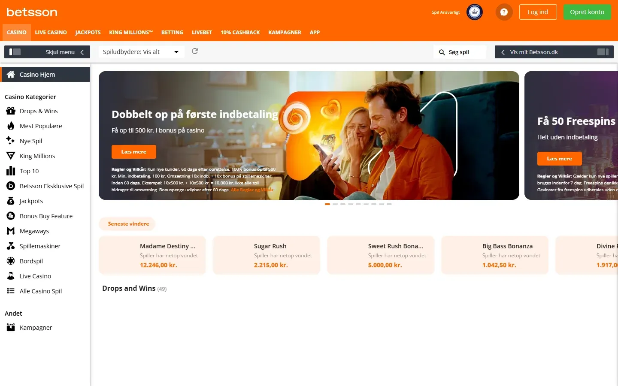Click the Kampagner icon under Andet

[11, 327]
